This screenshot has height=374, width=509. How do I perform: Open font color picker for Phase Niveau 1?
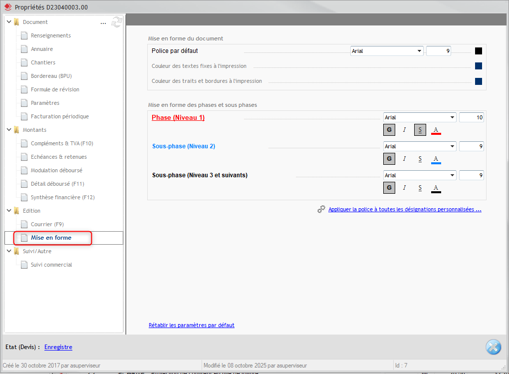pyautogui.click(x=436, y=130)
